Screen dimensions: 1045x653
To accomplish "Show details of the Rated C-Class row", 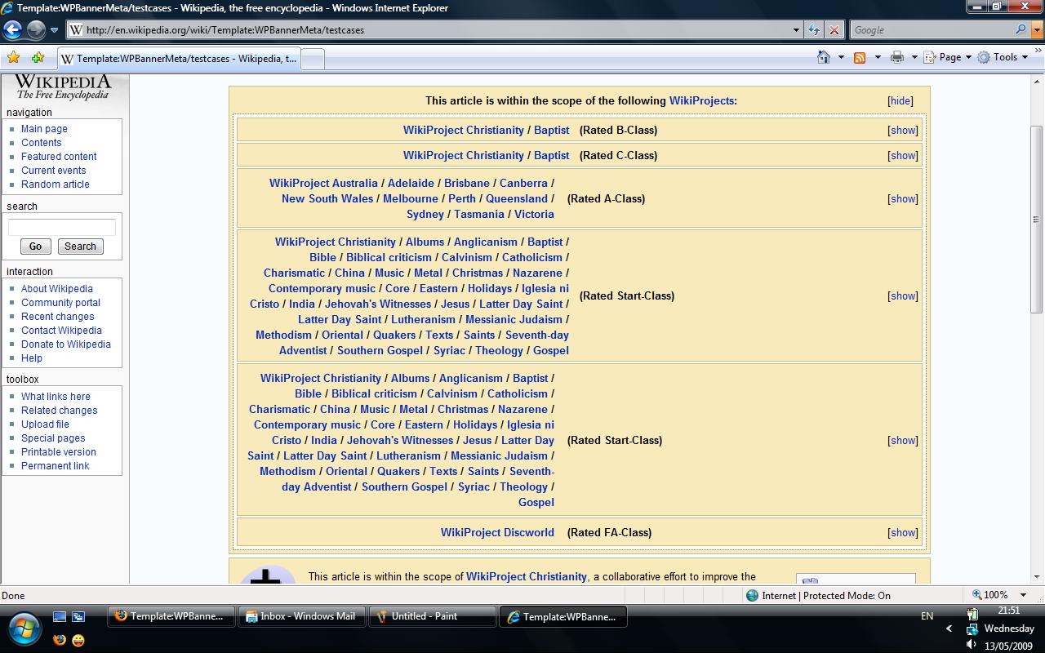I will coord(903,156).
